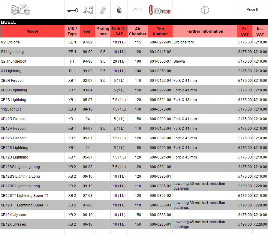Click the Part Number column header
The height and width of the screenshot is (234, 268).
click(160, 31)
